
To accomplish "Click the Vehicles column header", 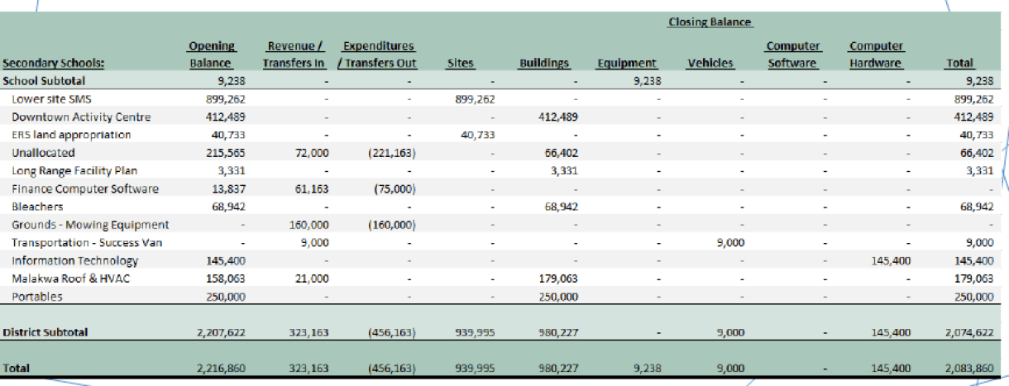I will [710, 63].
